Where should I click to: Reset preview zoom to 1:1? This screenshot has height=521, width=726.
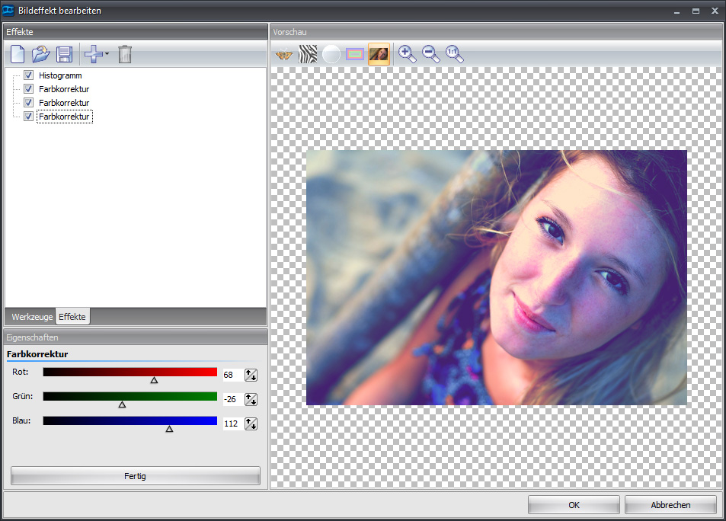tap(455, 54)
